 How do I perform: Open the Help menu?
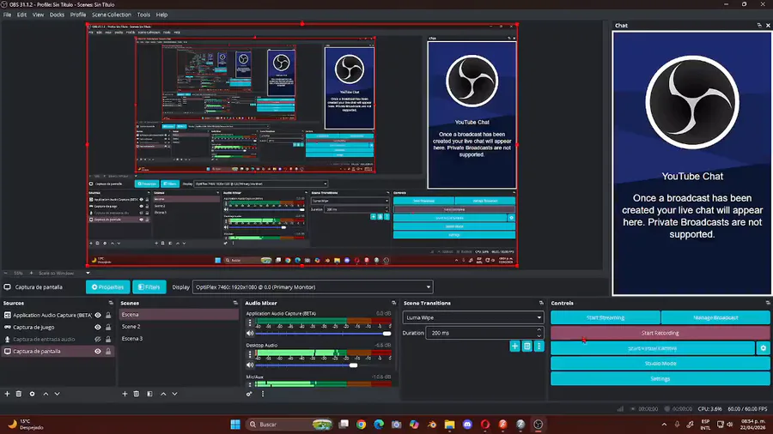[161, 15]
